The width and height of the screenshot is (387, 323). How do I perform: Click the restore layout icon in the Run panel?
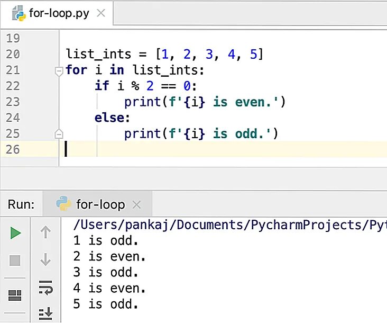pos(15,295)
